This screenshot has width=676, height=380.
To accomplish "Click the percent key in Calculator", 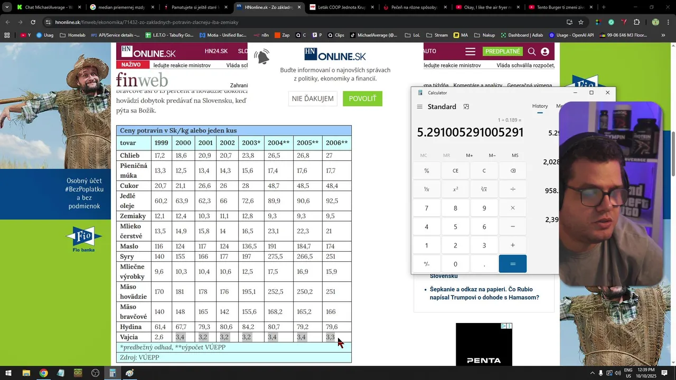I will pos(427,171).
